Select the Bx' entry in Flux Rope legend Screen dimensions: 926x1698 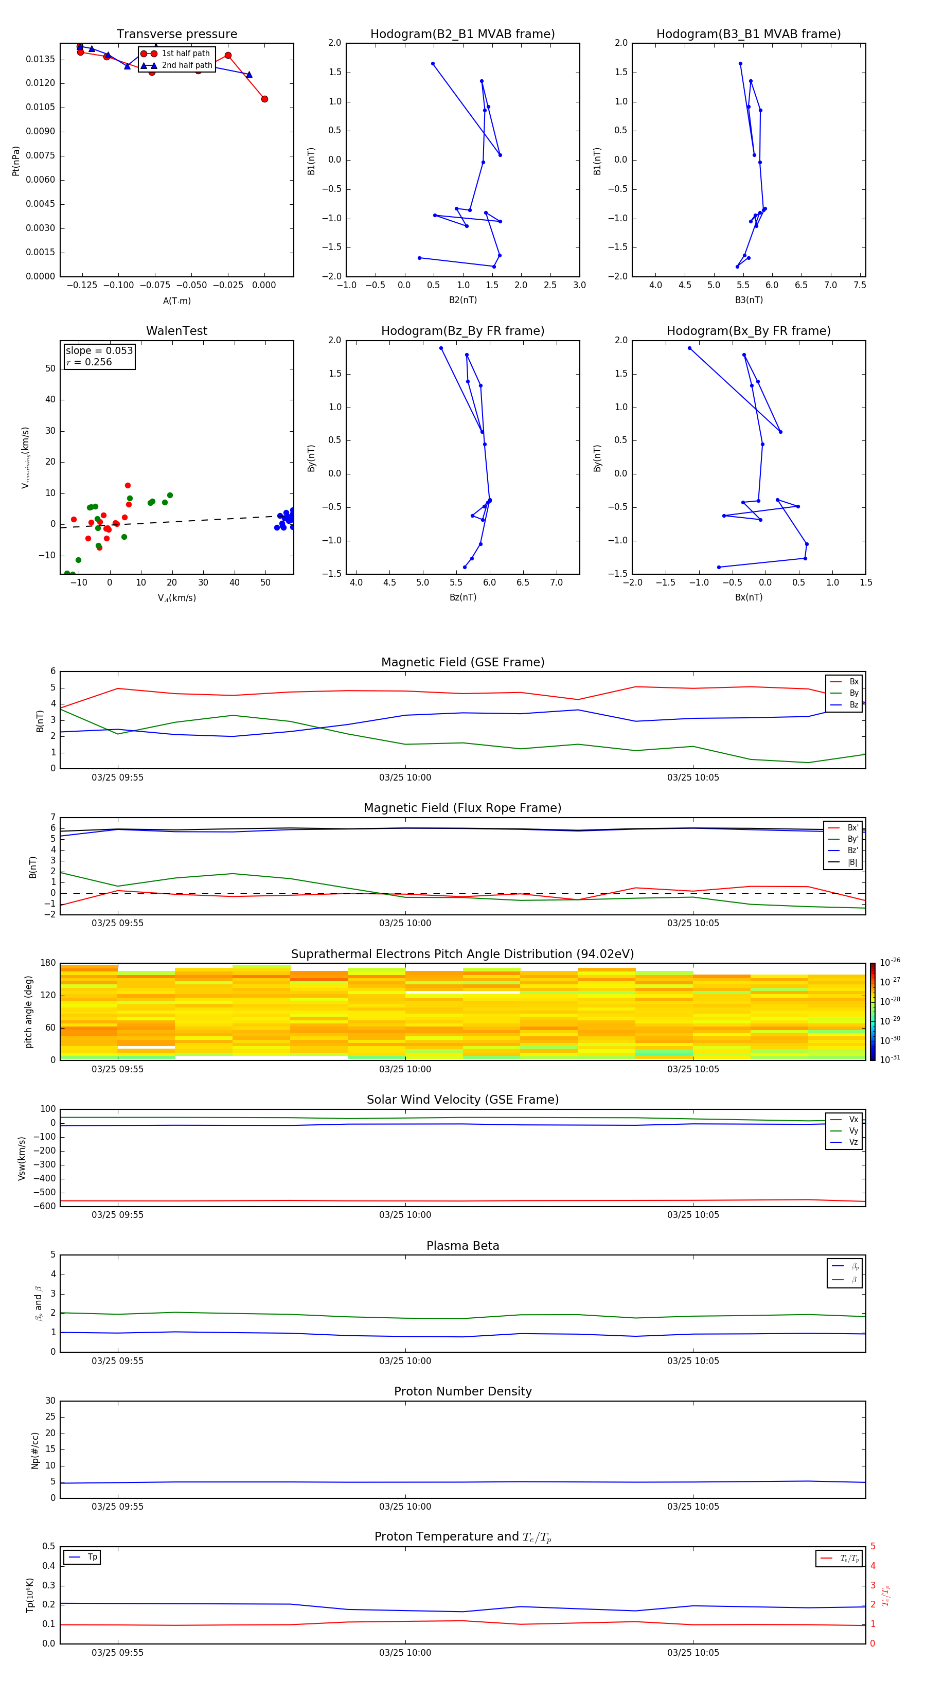pos(843,828)
